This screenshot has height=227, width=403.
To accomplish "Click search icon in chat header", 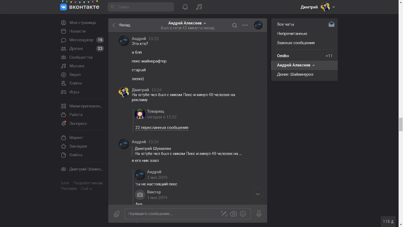I will [x=235, y=25].
